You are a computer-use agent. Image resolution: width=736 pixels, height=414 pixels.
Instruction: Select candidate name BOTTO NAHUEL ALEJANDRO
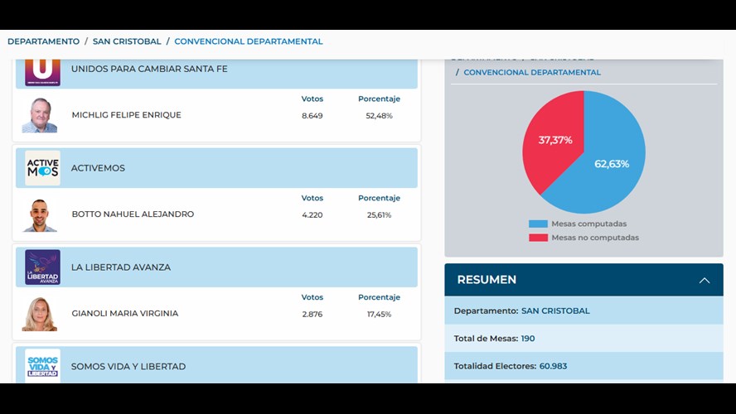coord(133,214)
